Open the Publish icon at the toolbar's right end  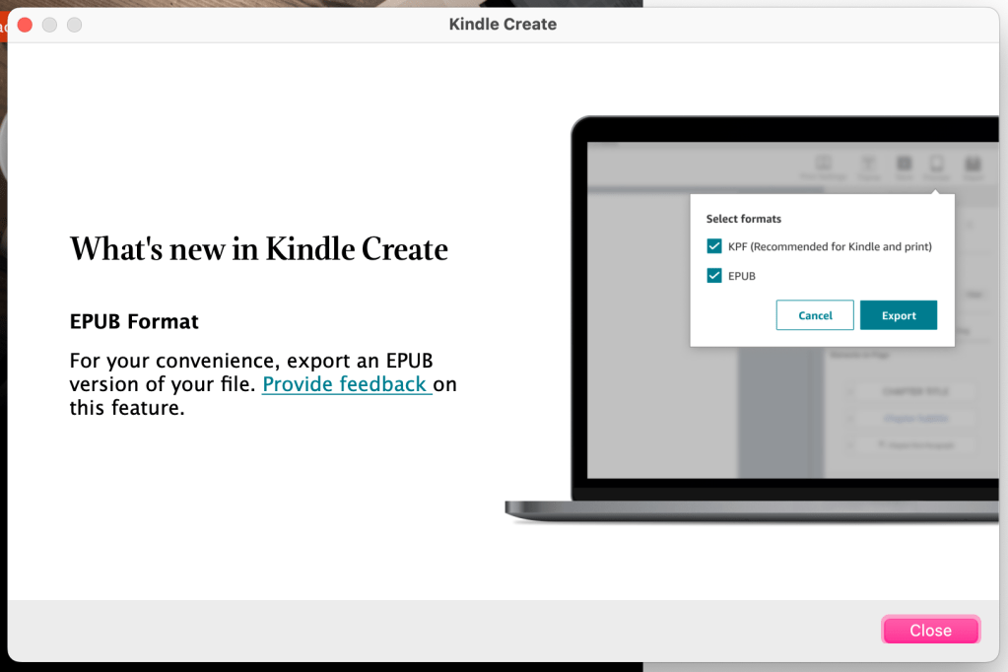tap(972, 165)
